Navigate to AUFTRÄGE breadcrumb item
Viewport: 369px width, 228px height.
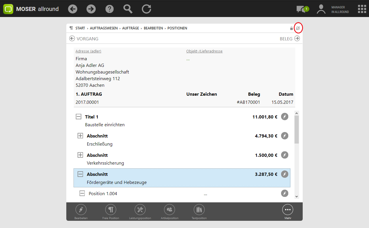[x=130, y=28]
